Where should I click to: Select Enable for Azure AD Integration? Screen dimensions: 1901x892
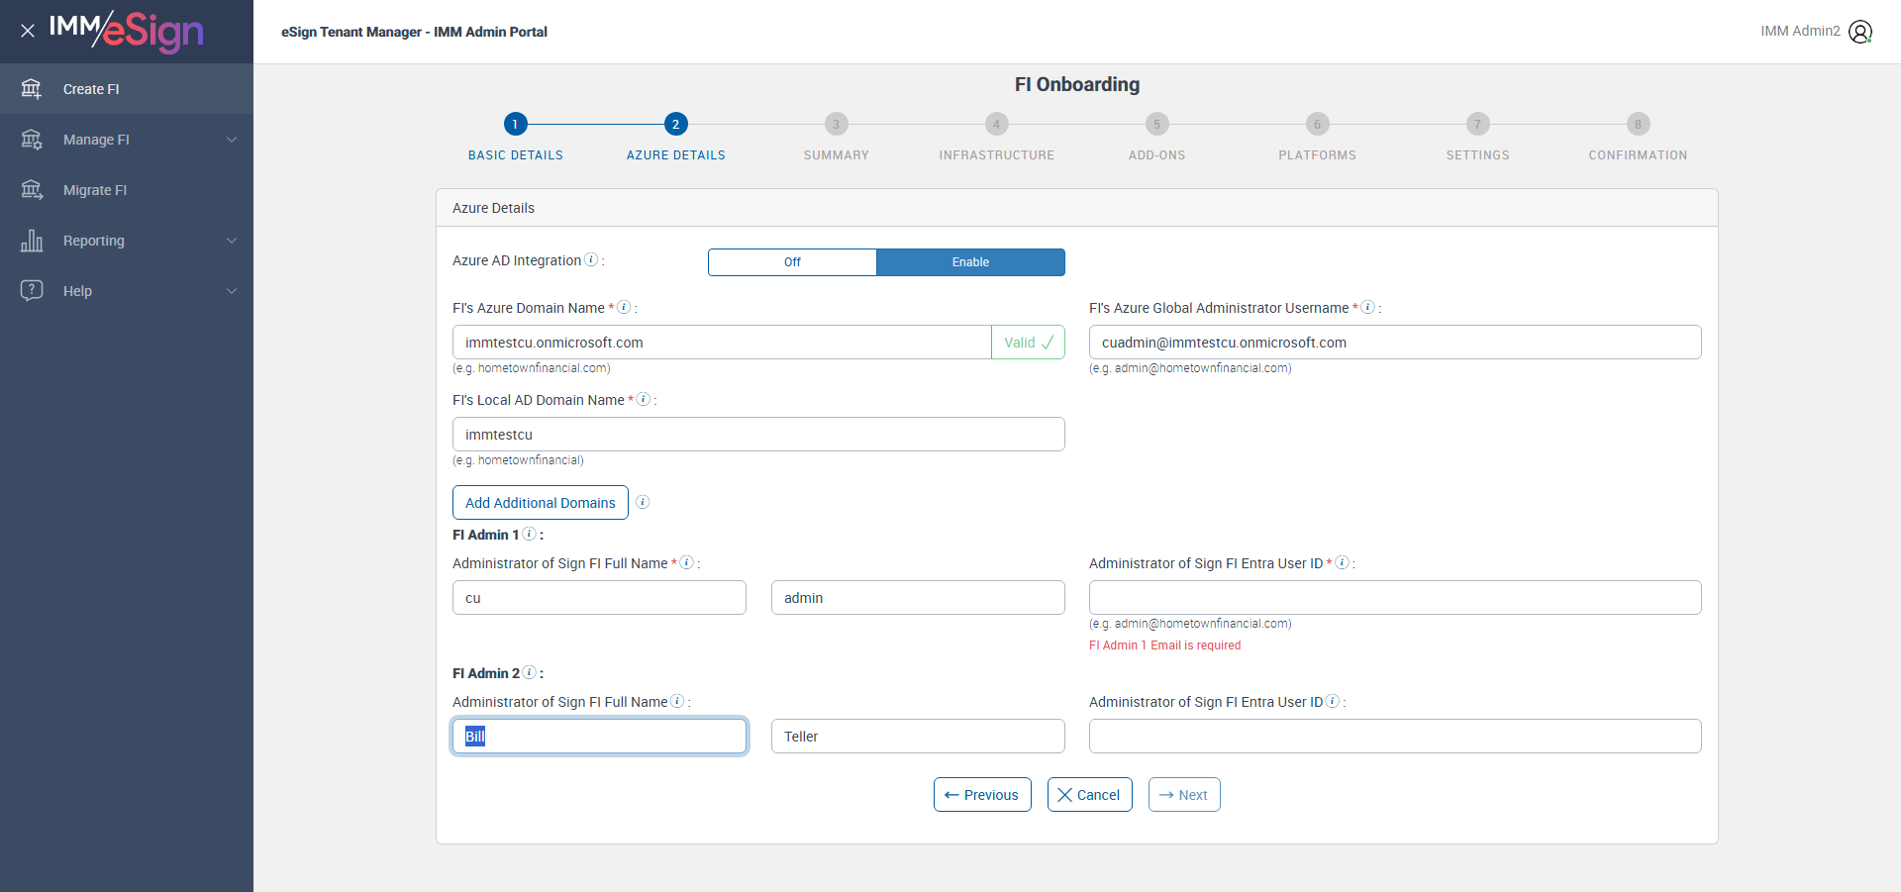(x=970, y=262)
